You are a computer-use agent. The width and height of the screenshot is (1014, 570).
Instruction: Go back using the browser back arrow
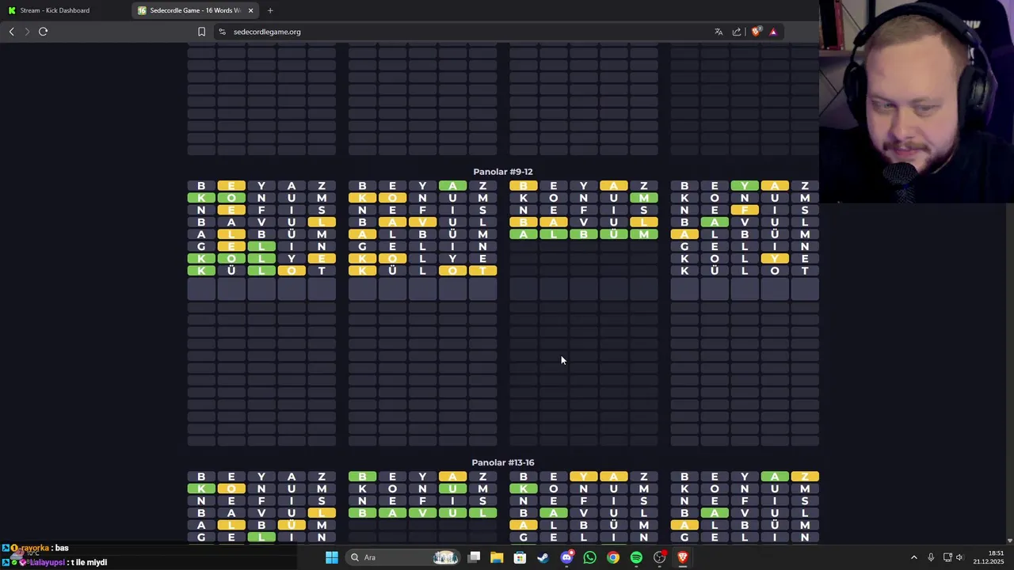coord(11,32)
